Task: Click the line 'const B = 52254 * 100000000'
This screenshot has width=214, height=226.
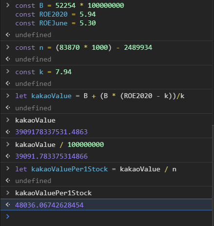Action: 69,5
